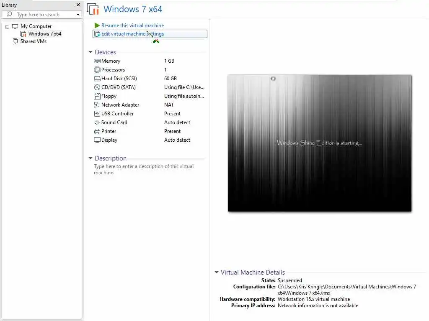
Task: Click the Sound Card label
Action: [114, 122]
